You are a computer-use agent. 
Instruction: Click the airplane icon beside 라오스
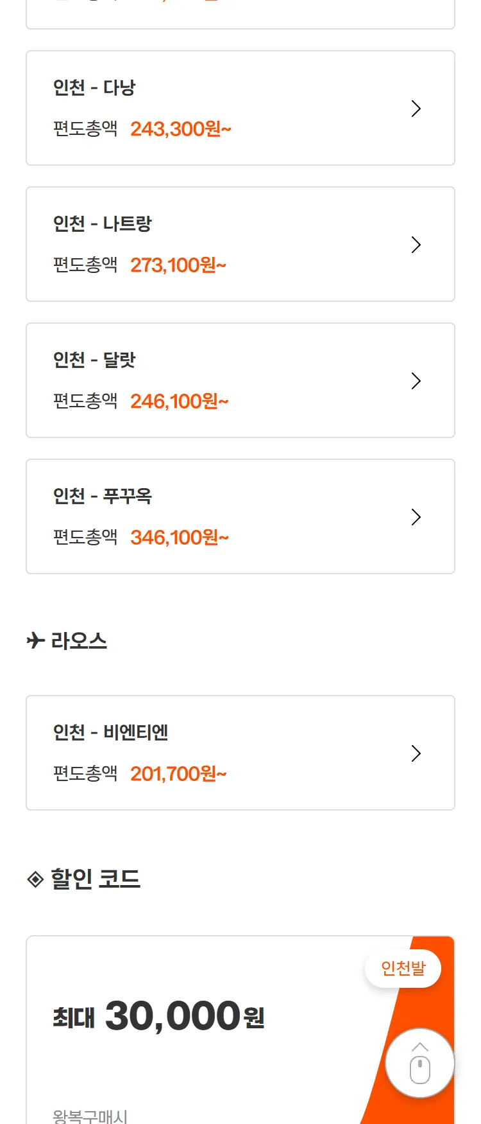(36, 640)
